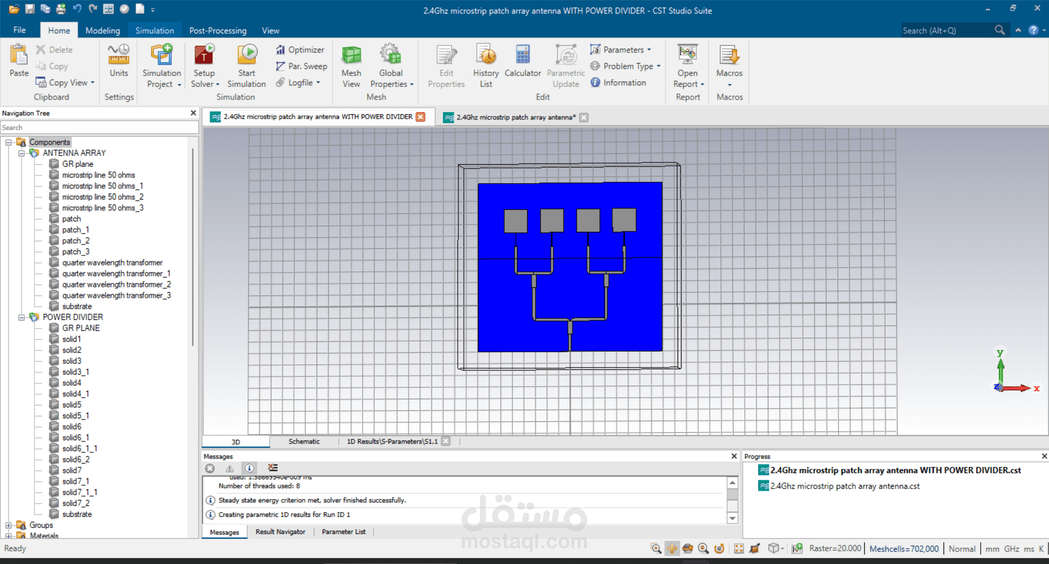The image size is (1049, 564).
Task: Collapse the ANTENNA ARRAY component
Action: pos(21,153)
